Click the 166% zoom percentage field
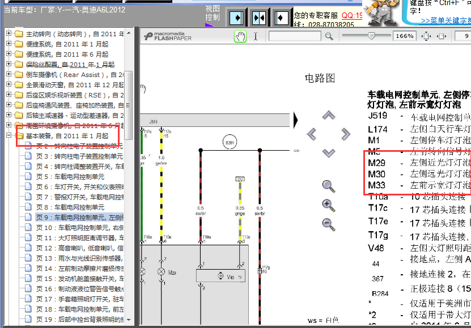471x328 pixels. click(404, 36)
